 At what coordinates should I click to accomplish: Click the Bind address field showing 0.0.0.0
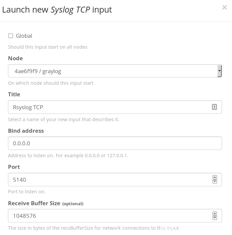pyautogui.click(x=115, y=143)
